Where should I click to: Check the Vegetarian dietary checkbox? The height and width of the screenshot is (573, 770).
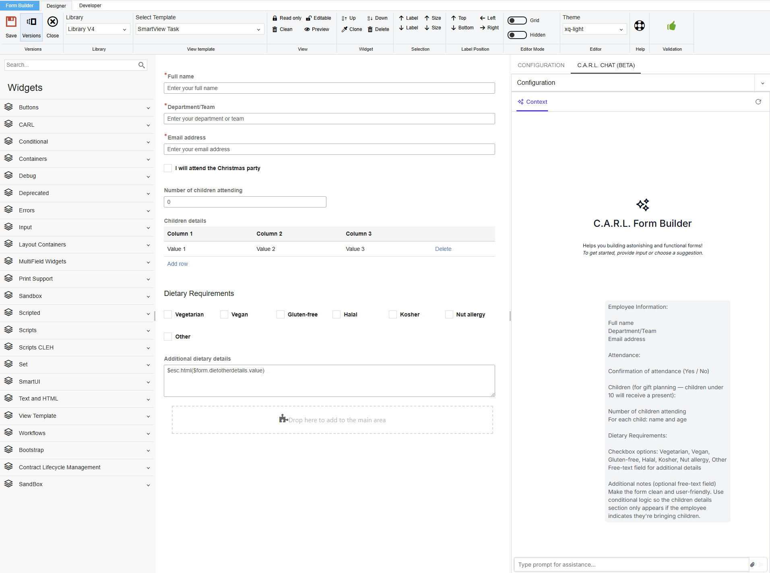coord(168,314)
